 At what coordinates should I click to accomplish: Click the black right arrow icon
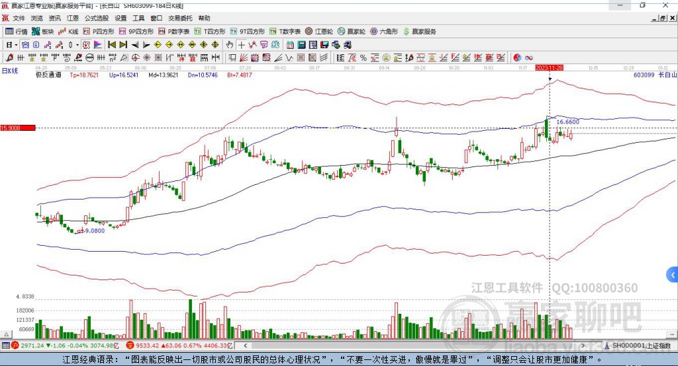tap(146, 45)
